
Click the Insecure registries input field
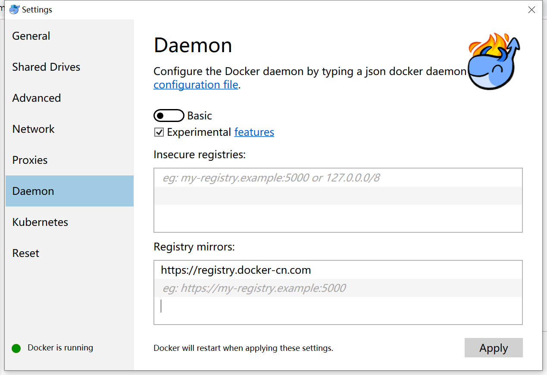[x=338, y=178]
